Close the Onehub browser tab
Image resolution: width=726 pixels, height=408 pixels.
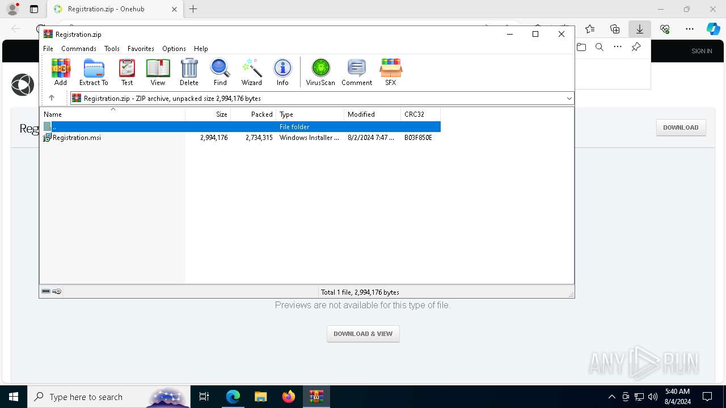click(x=174, y=9)
